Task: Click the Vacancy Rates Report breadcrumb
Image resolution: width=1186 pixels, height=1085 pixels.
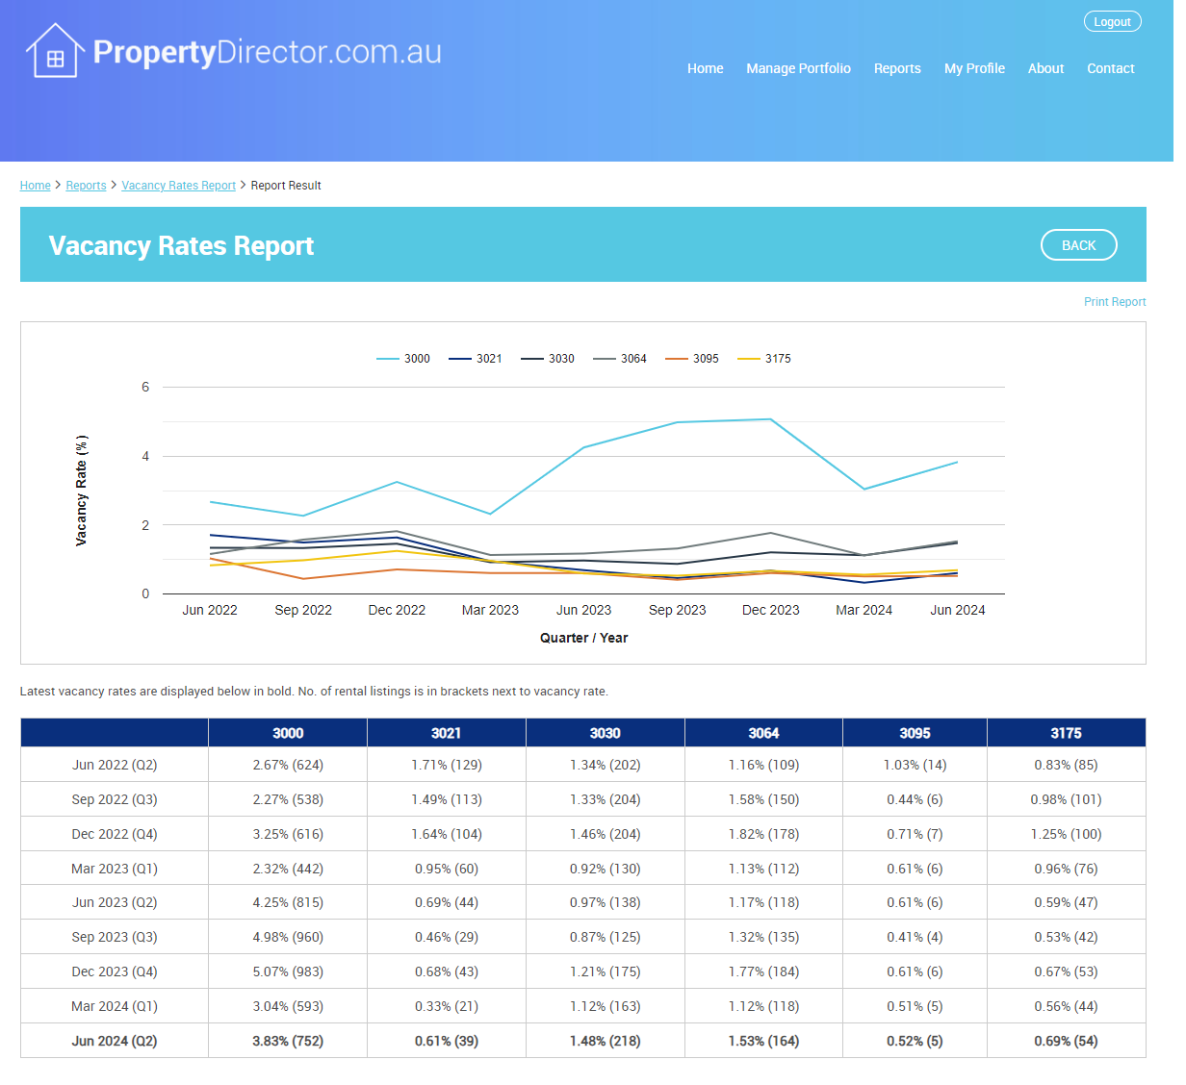Action: [178, 185]
